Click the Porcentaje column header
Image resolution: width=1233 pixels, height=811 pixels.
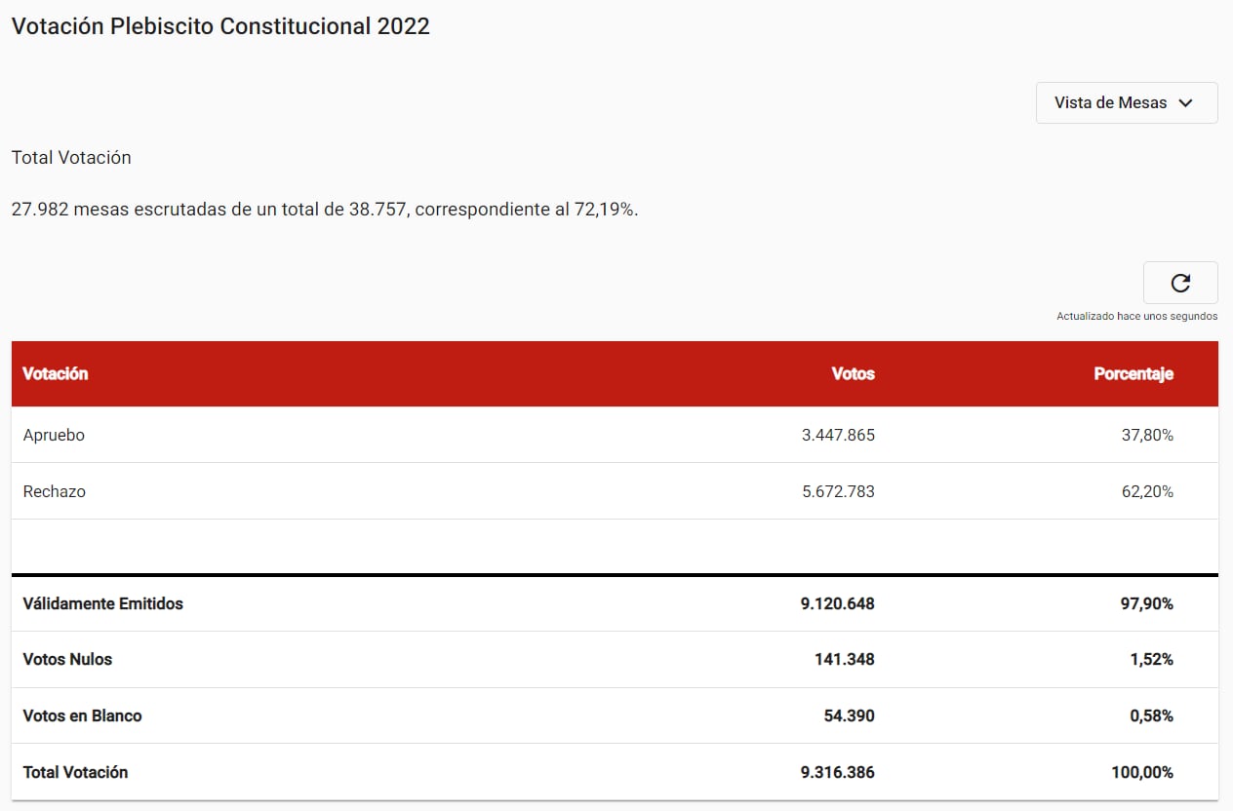[x=1134, y=373]
